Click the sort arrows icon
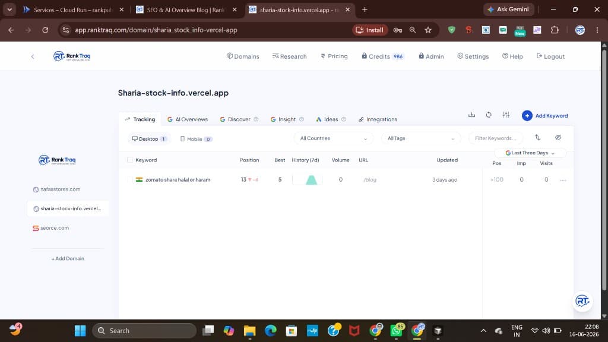608x342 pixels. click(x=537, y=137)
